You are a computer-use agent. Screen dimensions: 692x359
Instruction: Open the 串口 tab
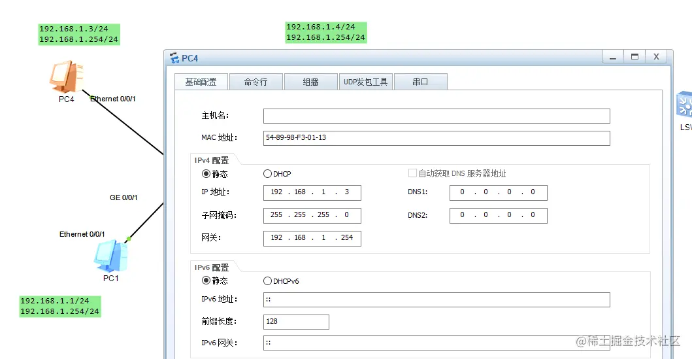[420, 82]
